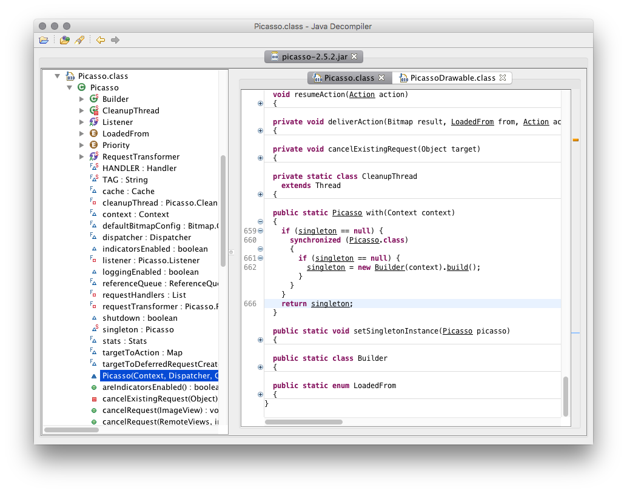This screenshot has height=493, width=627.
Task: Click the orange marker in the overview ruler
Action: click(x=575, y=139)
